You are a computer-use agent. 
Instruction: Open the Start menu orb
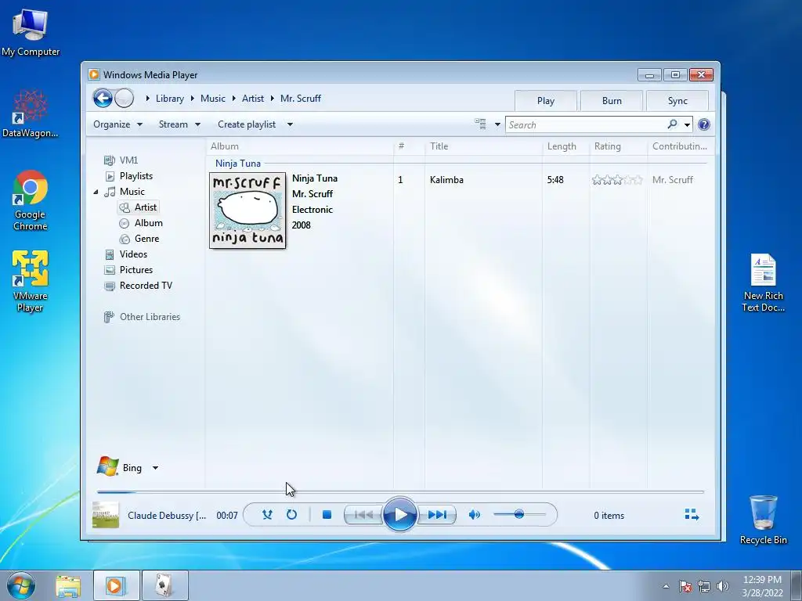21,585
